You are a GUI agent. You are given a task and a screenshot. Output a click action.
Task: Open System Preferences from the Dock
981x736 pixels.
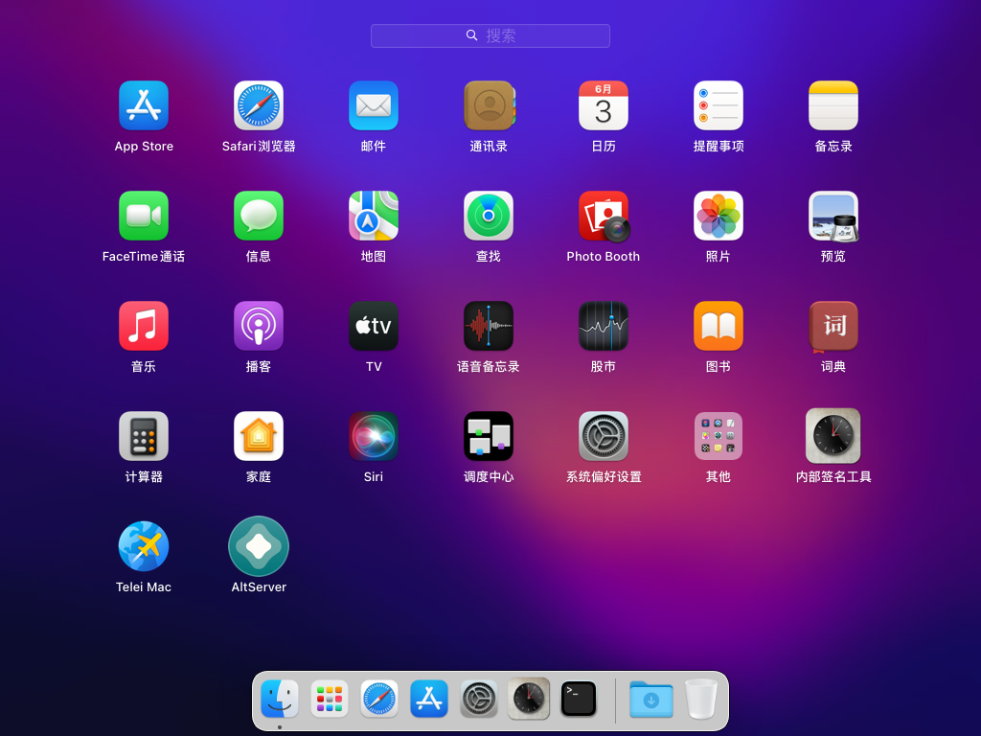click(479, 699)
